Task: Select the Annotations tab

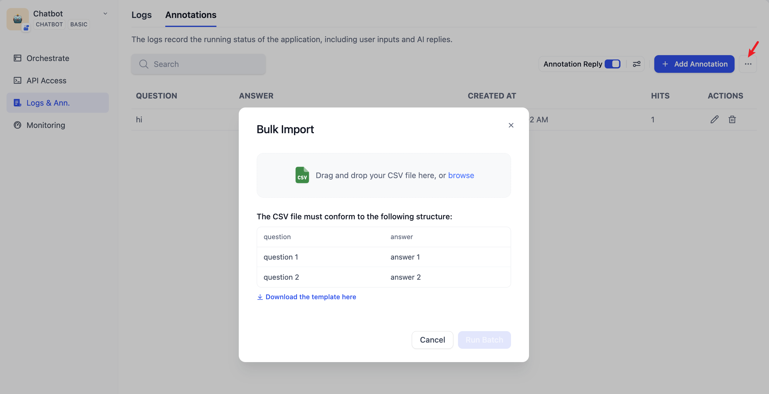Action: pos(191,15)
